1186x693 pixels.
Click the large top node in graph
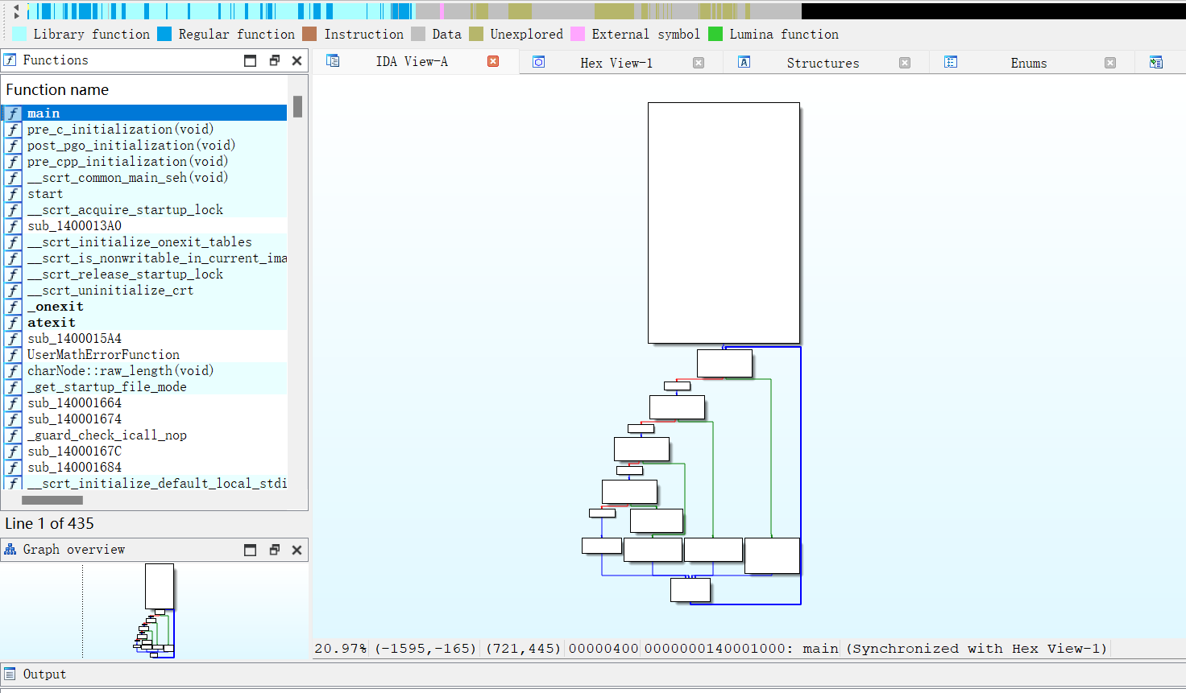[724, 223]
